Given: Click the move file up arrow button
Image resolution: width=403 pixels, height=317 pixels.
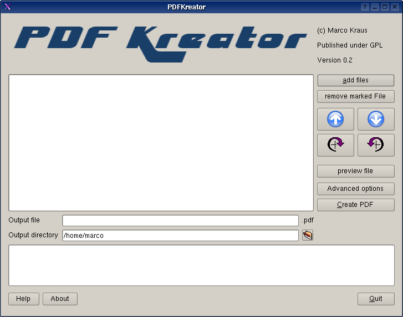Looking at the screenshot, I should pos(335,119).
